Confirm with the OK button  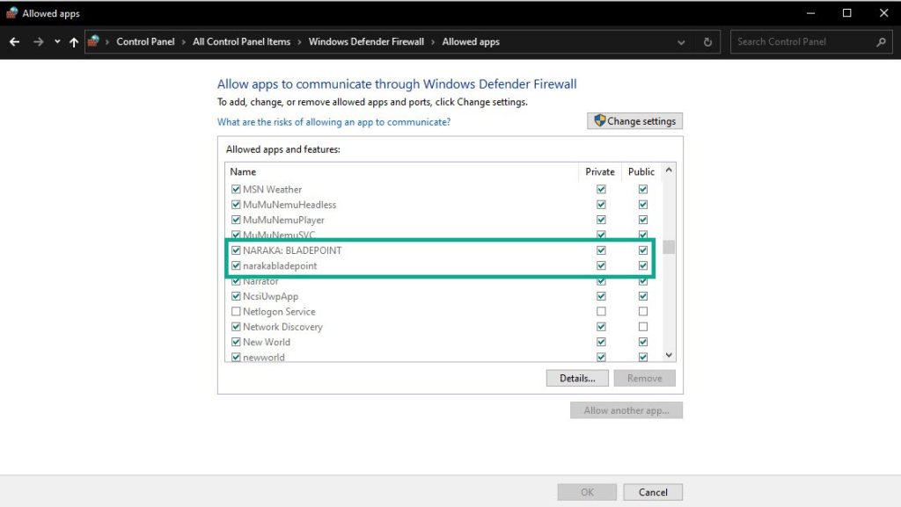tap(587, 492)
